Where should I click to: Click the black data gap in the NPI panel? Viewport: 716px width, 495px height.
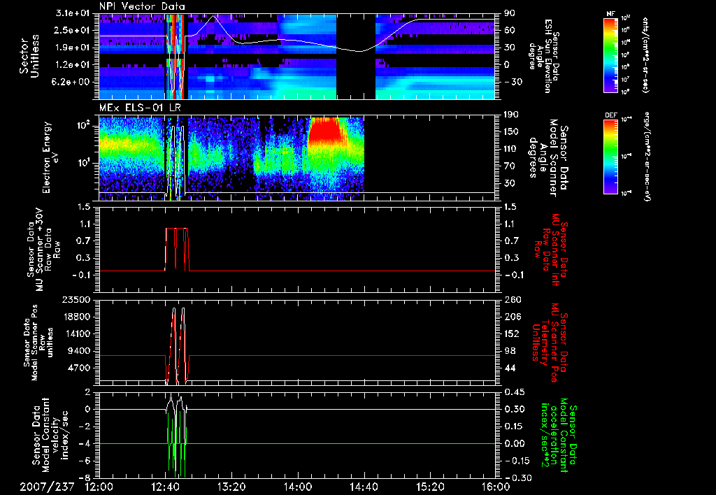[x=356, y=56]
